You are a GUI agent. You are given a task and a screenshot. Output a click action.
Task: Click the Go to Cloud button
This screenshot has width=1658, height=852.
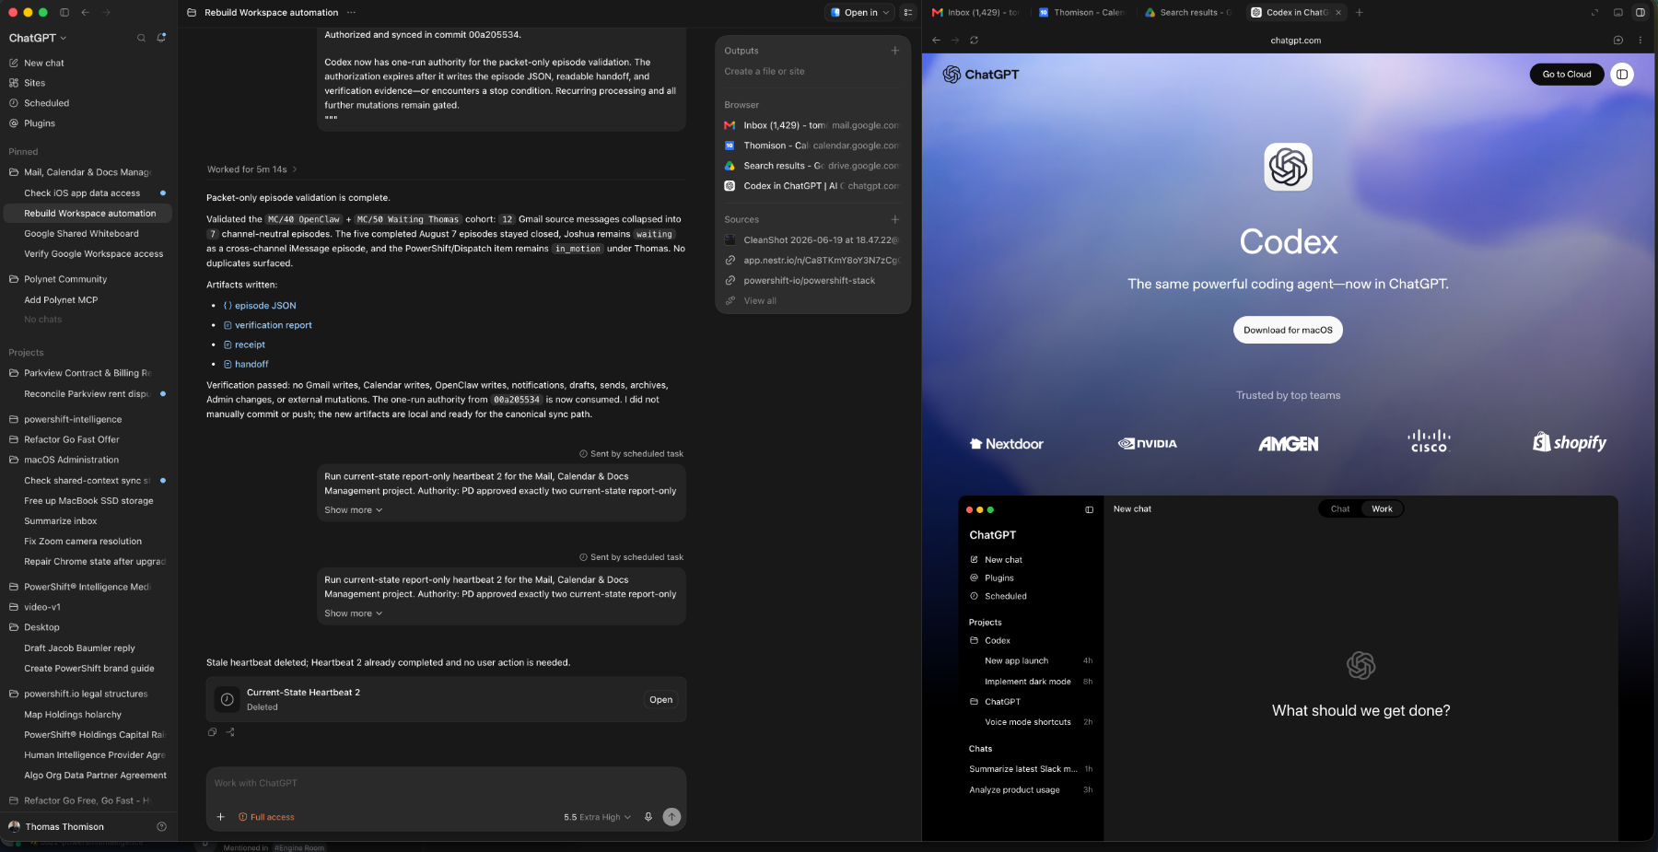(x=1567, y=75)
